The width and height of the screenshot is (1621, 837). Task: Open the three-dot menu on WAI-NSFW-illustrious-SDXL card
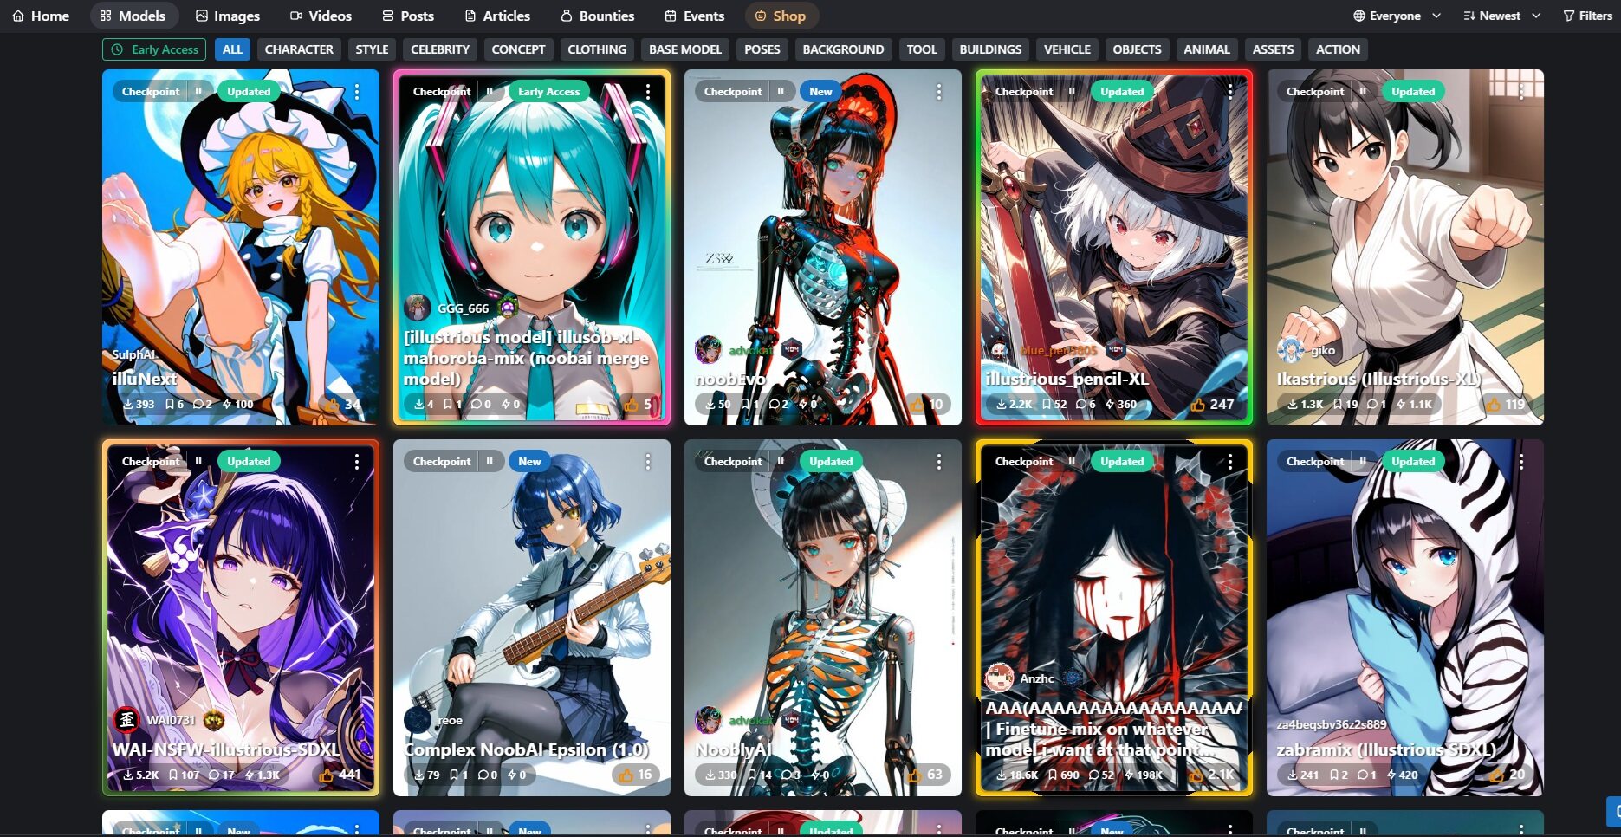[357, 462]
